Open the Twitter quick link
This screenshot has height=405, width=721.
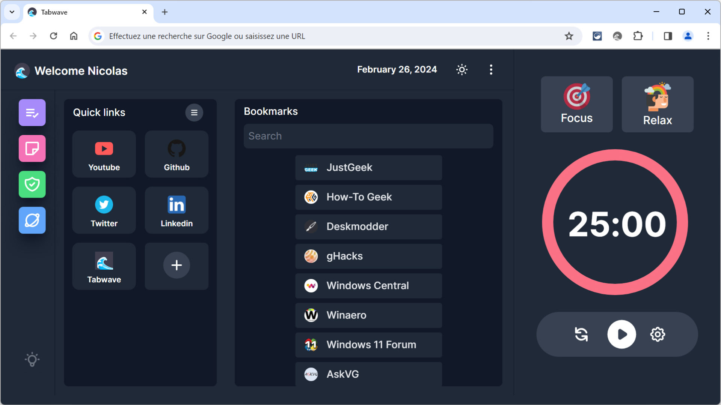[x=104, y=210]
